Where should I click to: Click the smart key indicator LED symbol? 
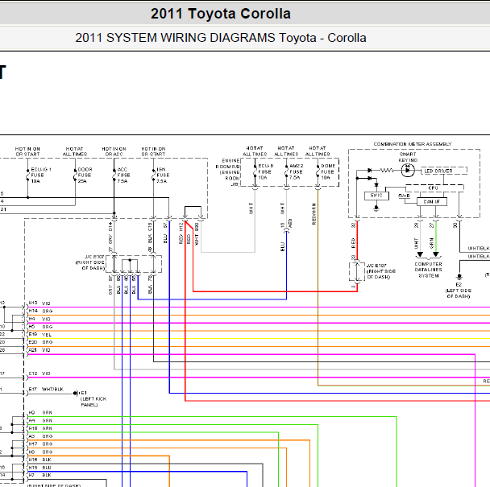coord(408,171)
